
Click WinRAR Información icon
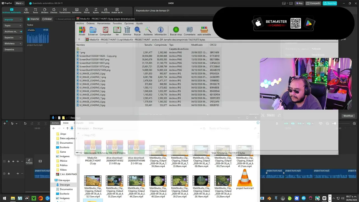(x=160, y=31)
